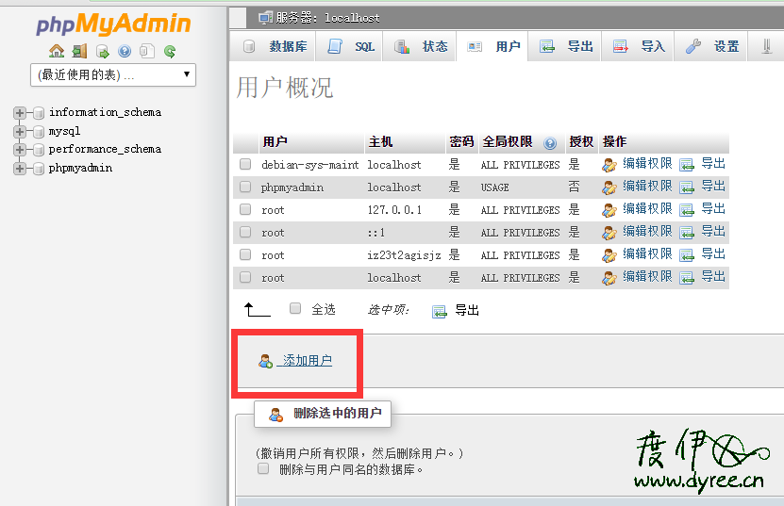Switch to the 状态 tab
Viewport: 784px width, 506px height.
[420, 46]
